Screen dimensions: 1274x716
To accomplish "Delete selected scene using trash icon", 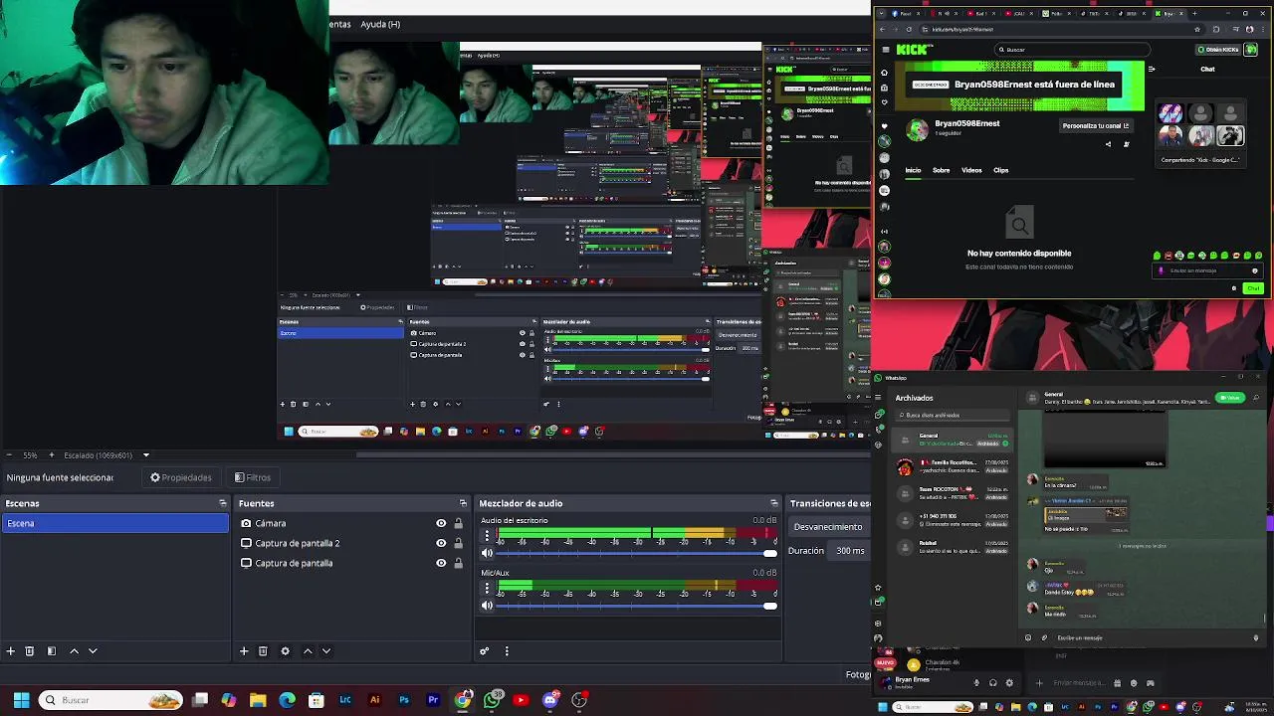I will pos(30,651).
